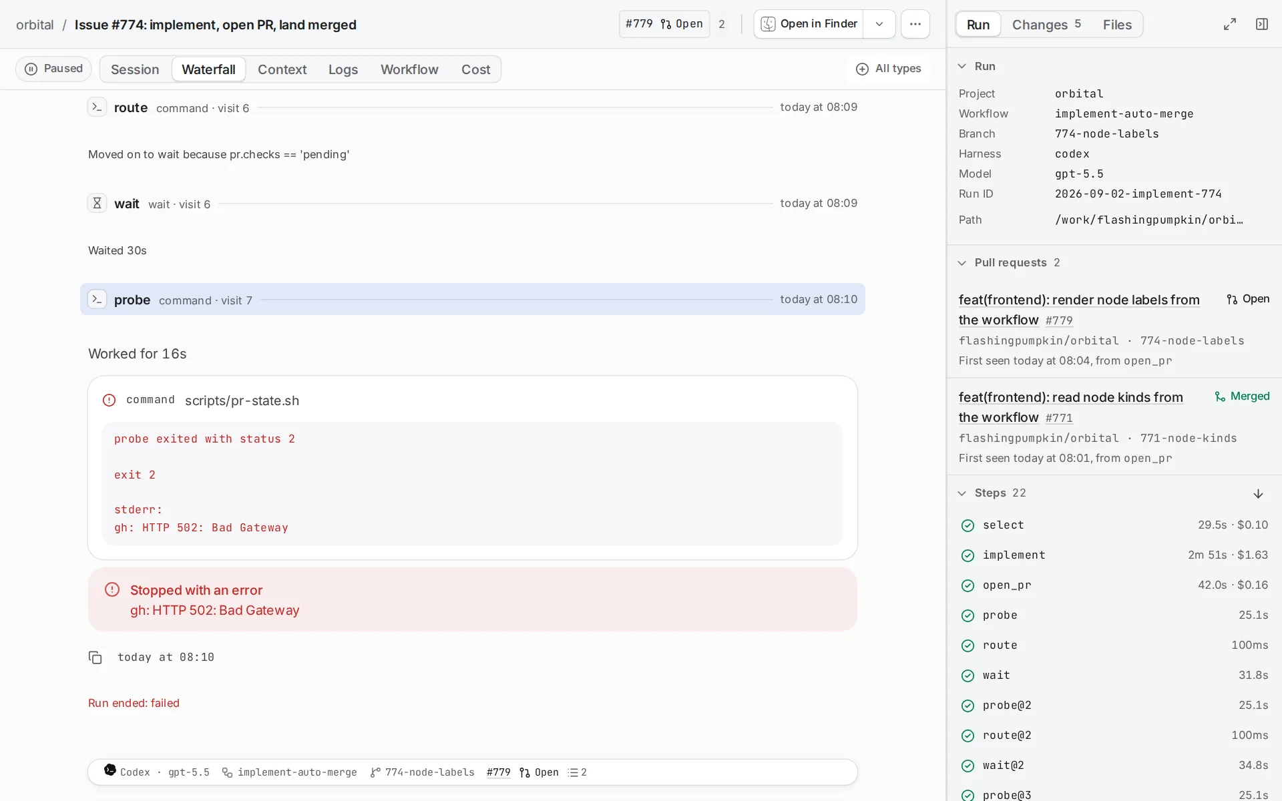Open the Cost tab
The image size is (1282, 801).
(x=475, y=69)
